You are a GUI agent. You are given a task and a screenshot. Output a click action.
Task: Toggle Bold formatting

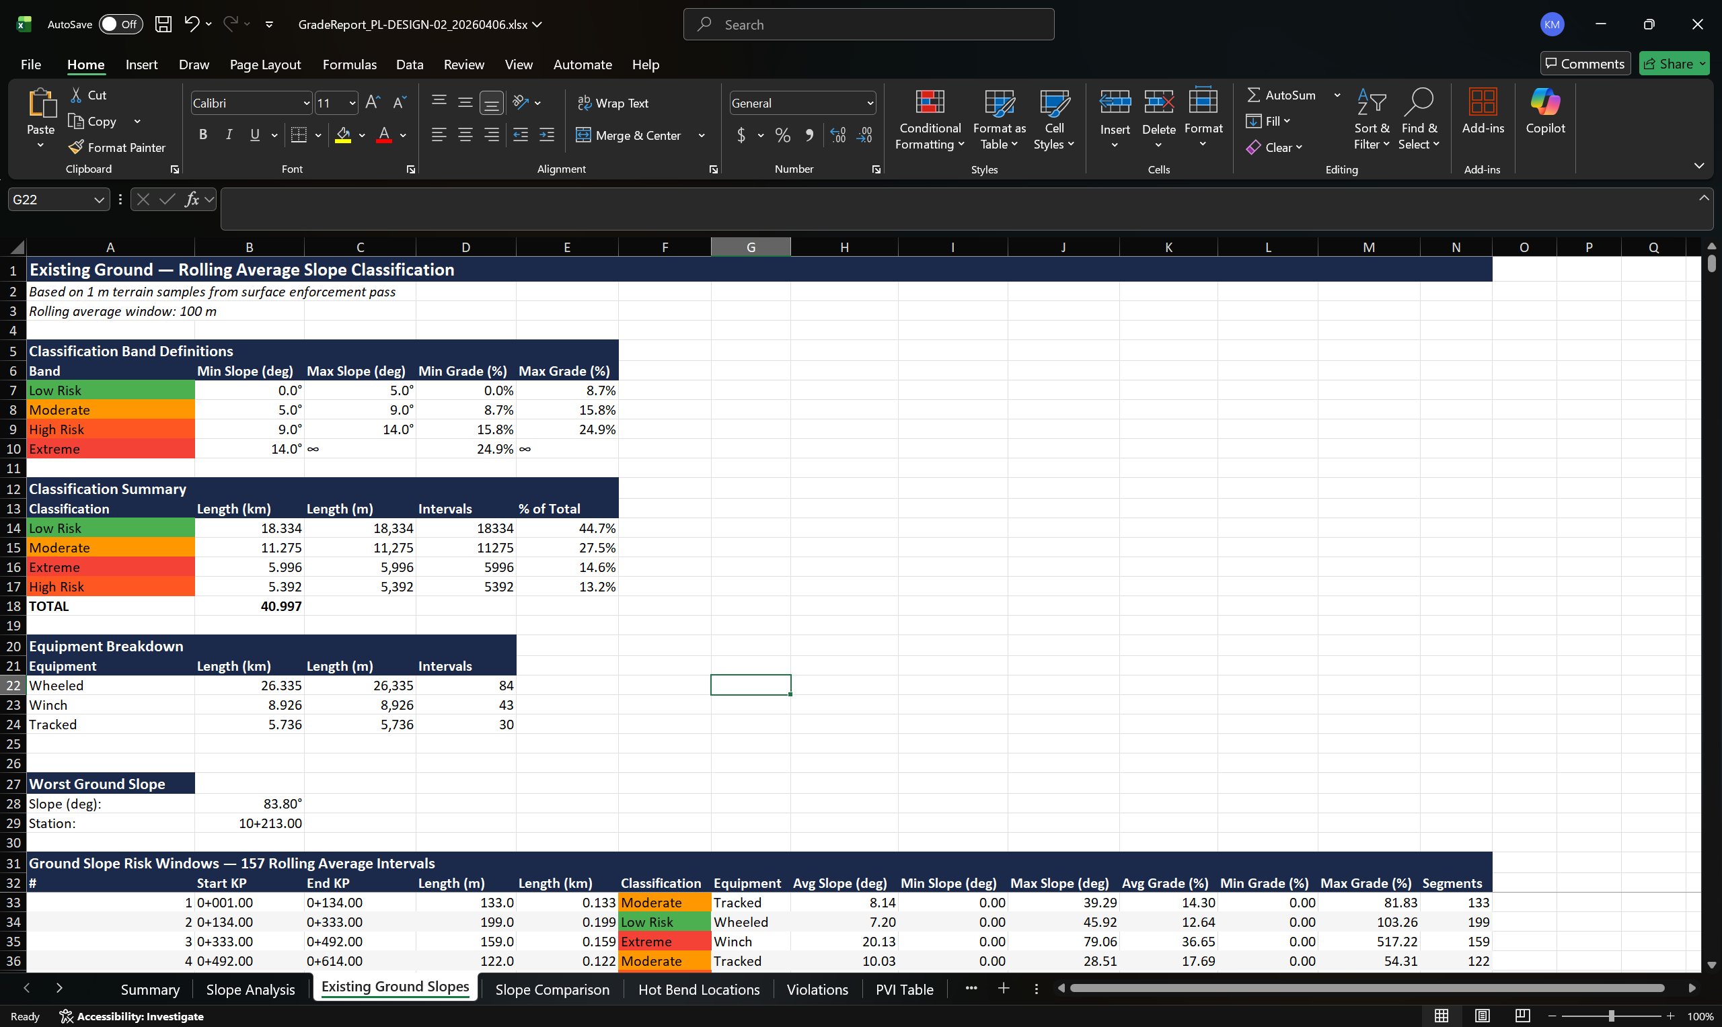pos(203,135)
